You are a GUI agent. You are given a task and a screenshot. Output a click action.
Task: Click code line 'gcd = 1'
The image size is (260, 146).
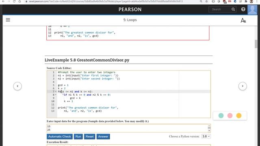(x=63, y=85)
